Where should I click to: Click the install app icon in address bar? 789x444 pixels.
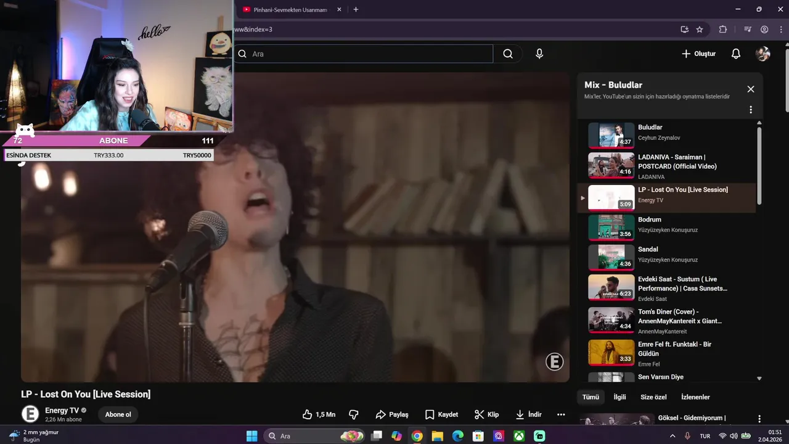pos(684,29)
